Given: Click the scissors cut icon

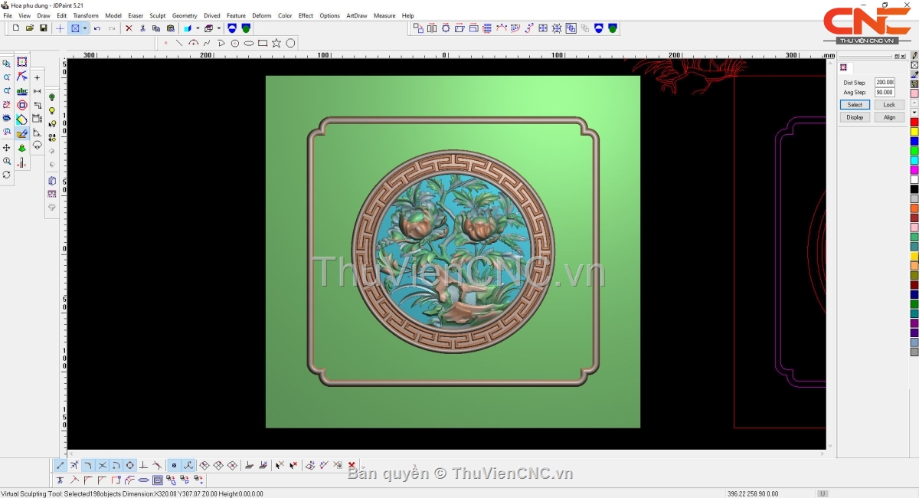Looking at the screenshot, I should tap(142, 28).
